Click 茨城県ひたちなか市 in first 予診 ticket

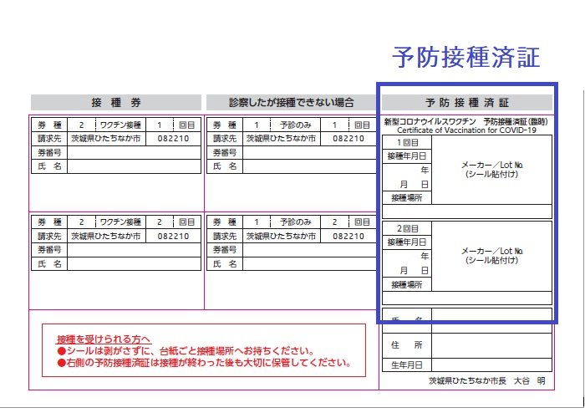pos(281,139)
